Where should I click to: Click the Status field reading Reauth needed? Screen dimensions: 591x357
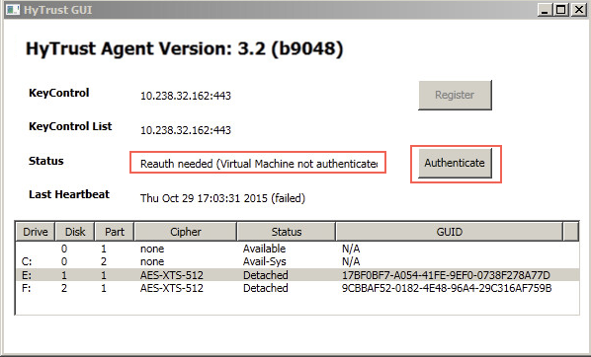(258, 164)
